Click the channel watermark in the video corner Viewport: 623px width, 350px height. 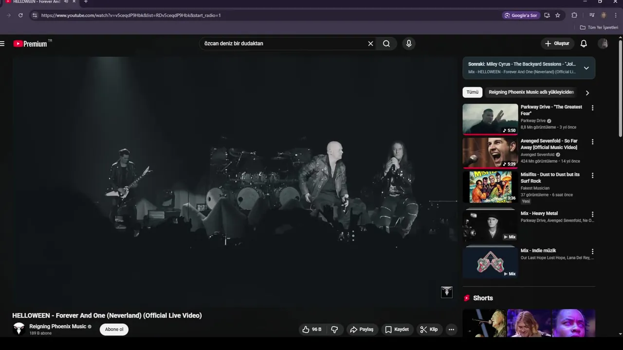[x=447, y=292]
